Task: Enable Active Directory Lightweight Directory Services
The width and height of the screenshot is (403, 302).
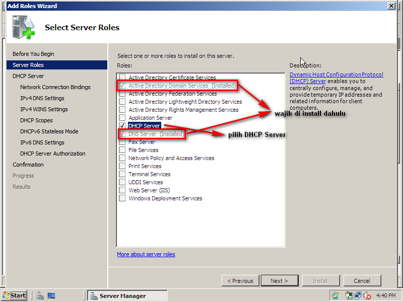Action: click(x=122, y=102)
